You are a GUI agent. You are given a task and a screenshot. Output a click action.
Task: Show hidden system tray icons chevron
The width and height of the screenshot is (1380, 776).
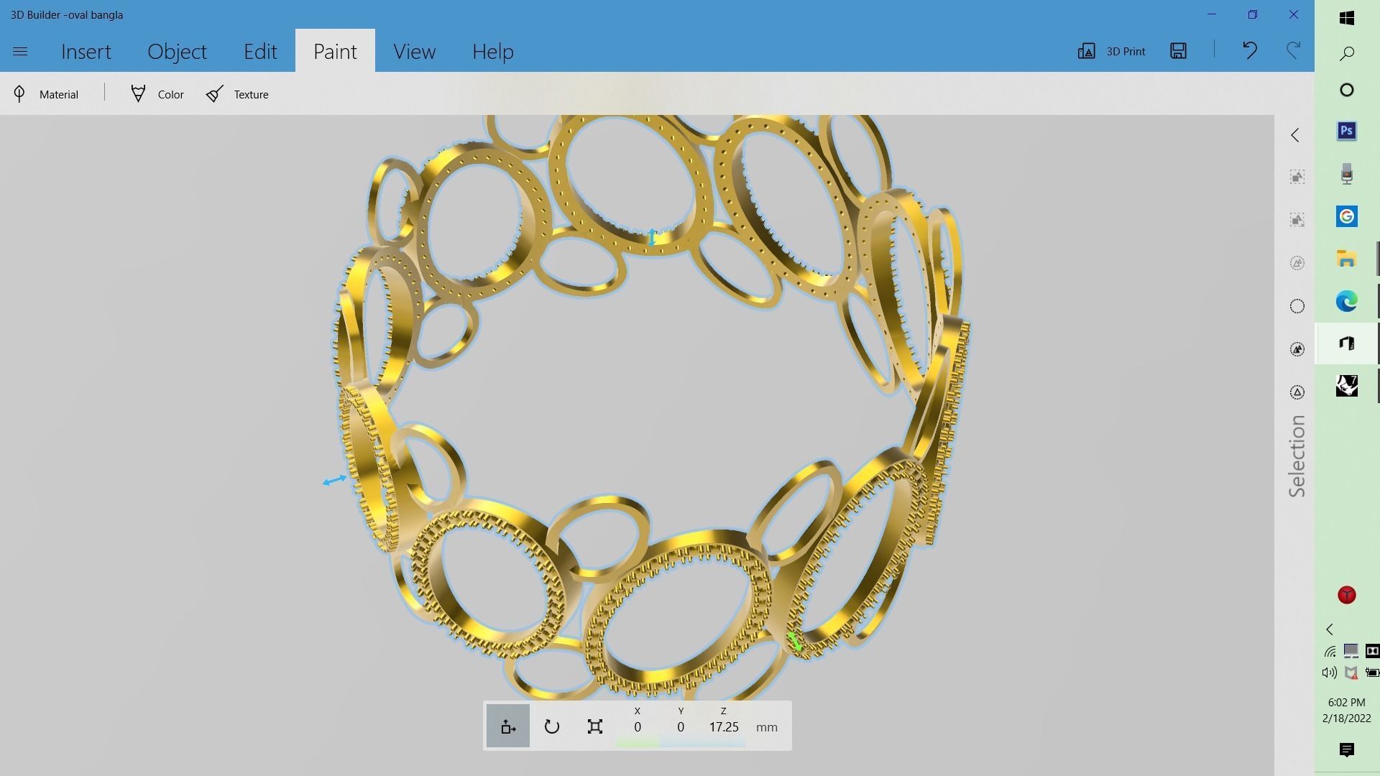[1330, 629]
